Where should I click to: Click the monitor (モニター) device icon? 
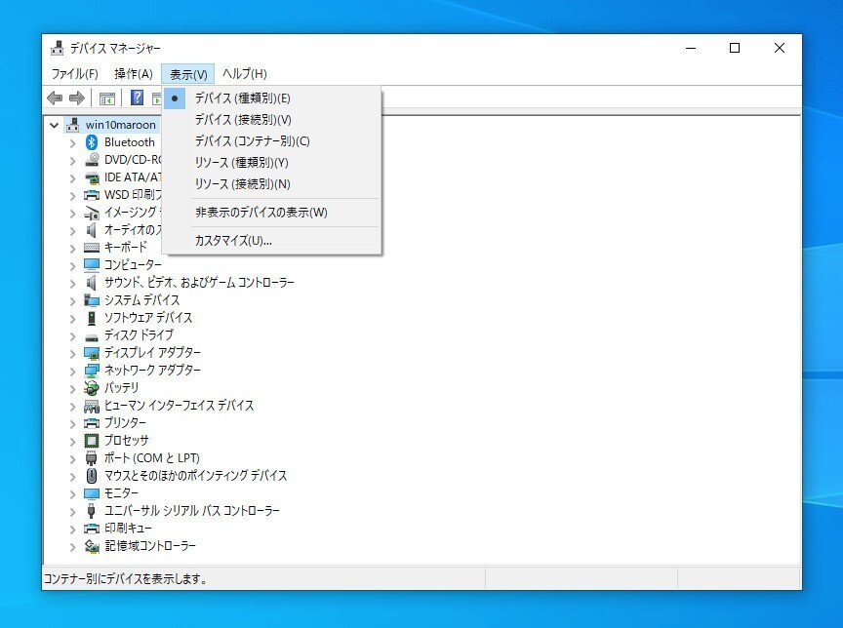tap(92, 493)
